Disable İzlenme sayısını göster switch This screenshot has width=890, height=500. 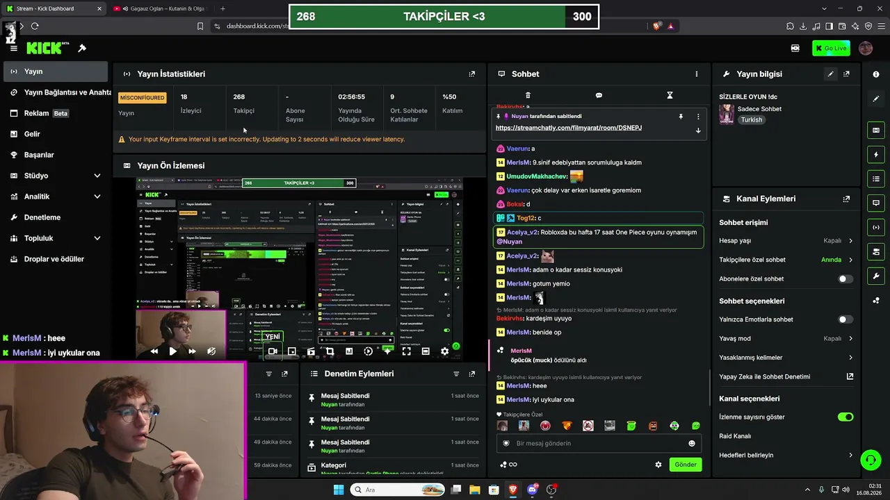(x=845, y=417)
